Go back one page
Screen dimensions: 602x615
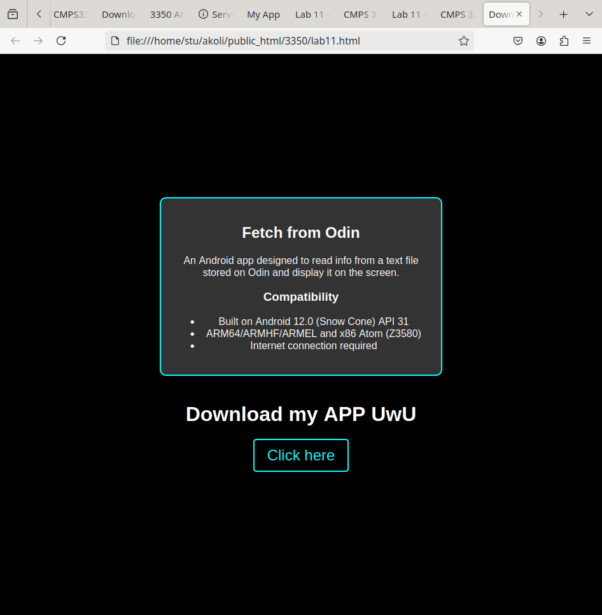click(15, 41)
